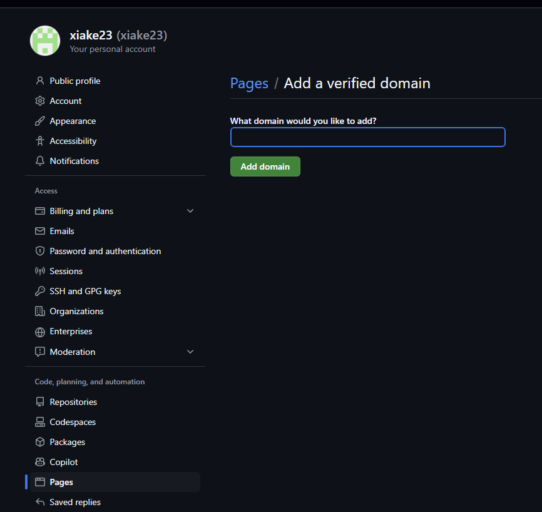Expand the Moderation section chevron

point(190,352)
